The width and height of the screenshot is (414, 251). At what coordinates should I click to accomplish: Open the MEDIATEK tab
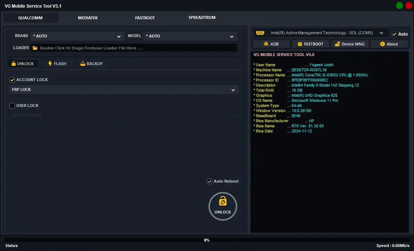pyautogui.click(x=88, y=18)
